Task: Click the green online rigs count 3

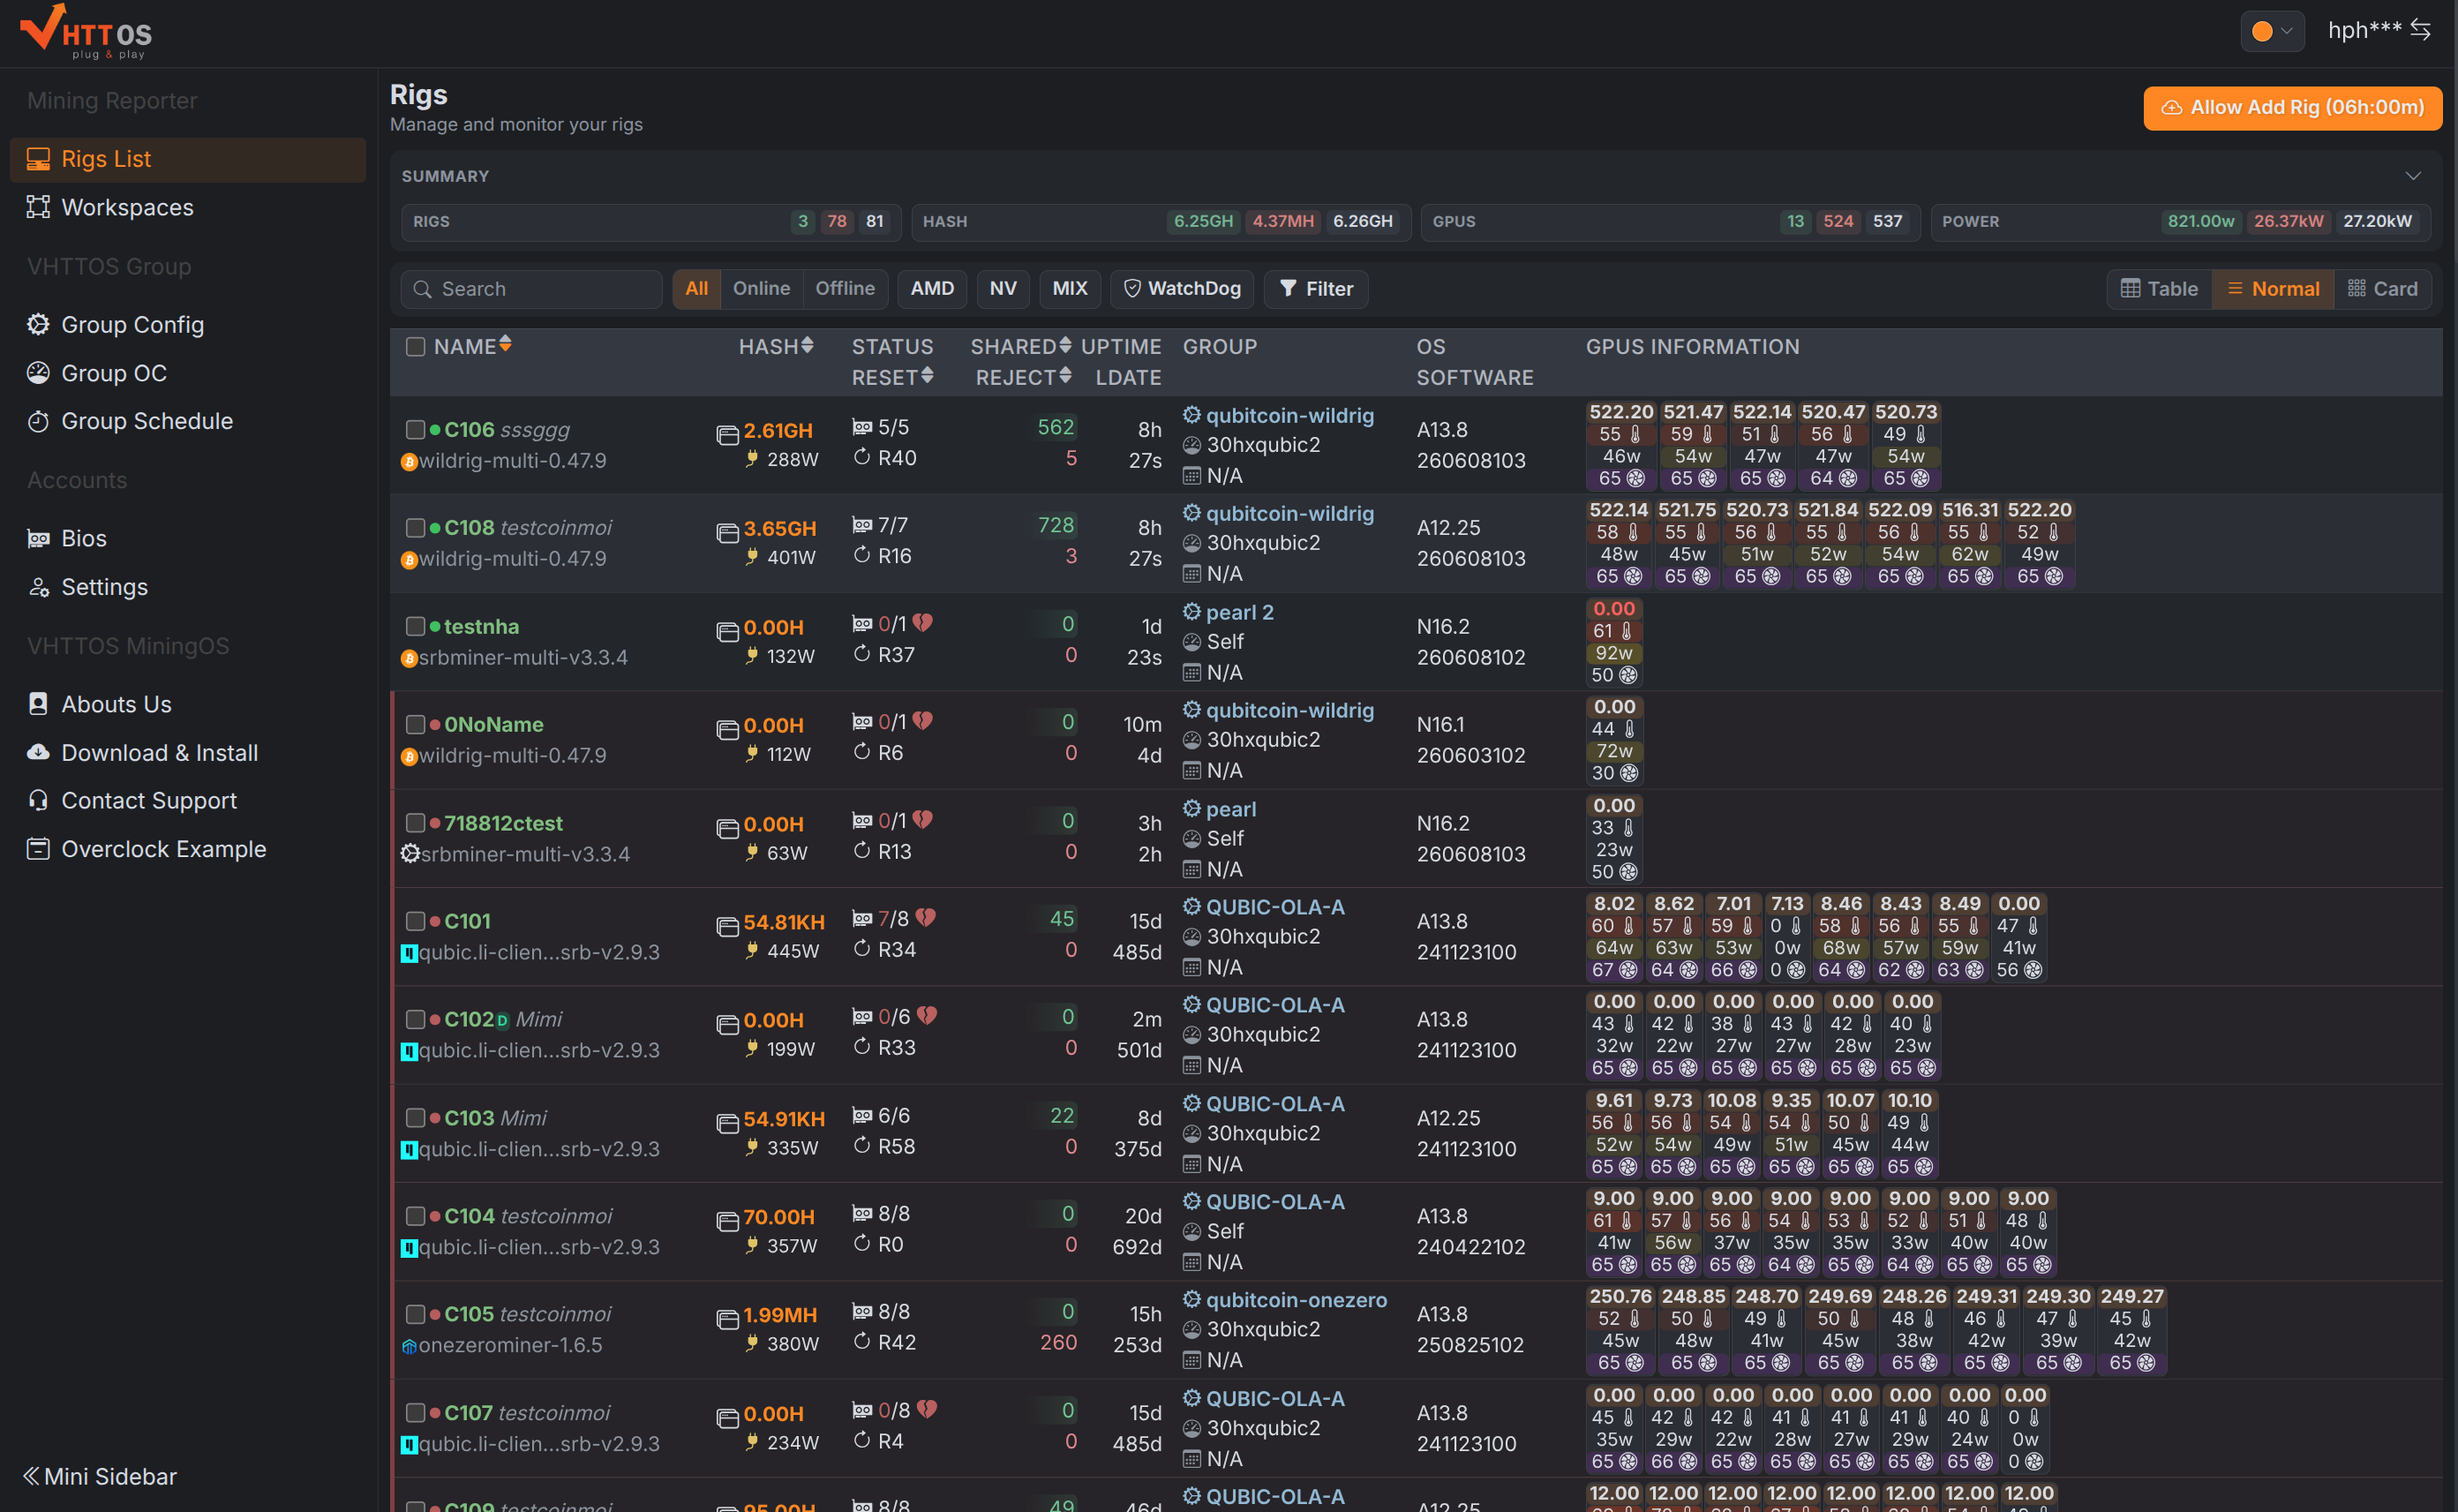Action: point(802,222)
